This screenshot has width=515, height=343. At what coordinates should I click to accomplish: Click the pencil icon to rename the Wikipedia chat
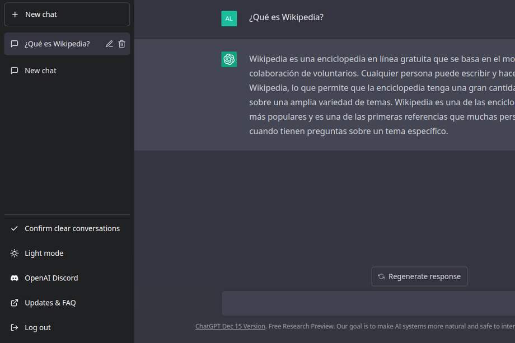coord(110,44)
